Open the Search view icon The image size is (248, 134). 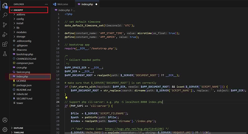(x=5, y=15)
